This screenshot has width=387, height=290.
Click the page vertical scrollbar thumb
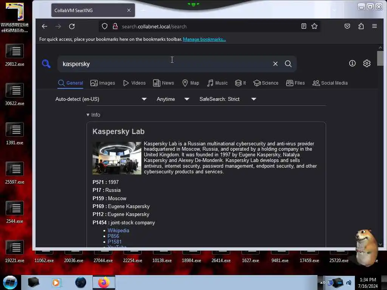point(380,58)
